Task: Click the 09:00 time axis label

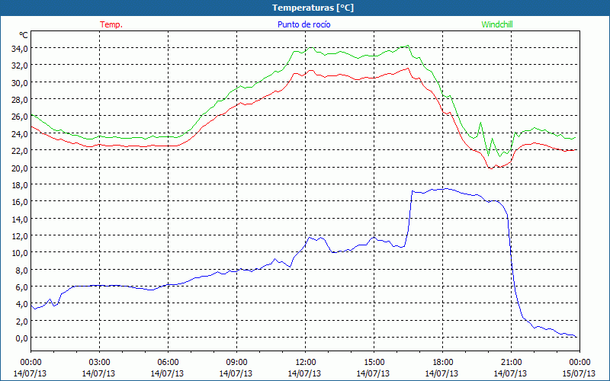Action: 236,363
